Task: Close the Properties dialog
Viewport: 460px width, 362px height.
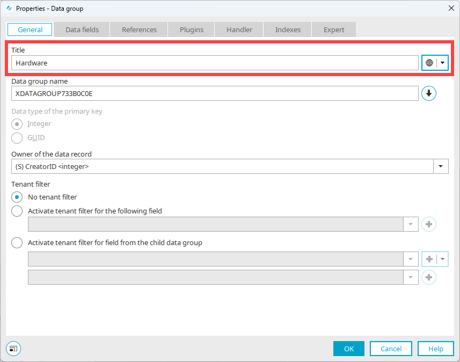Action: [x=451, y=8]
